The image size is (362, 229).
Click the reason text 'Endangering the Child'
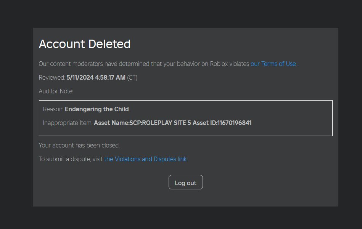[x=97, y=109]
